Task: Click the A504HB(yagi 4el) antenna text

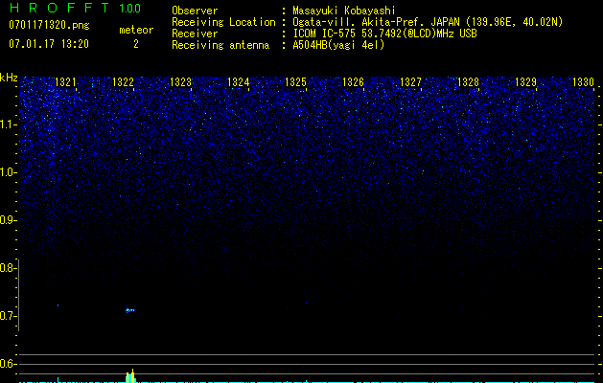Action: click(338, 45)
